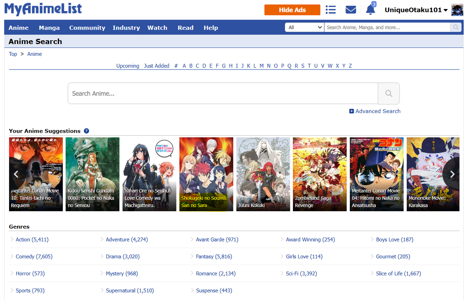Filter anime by letter Z
The image size is (464, 300).
point(350,66)
